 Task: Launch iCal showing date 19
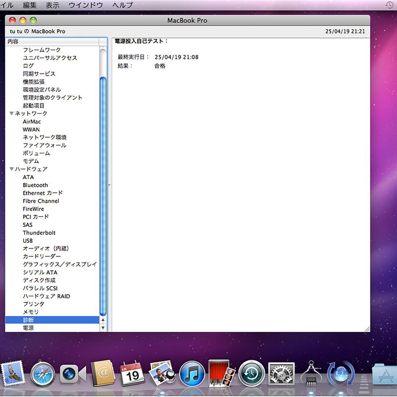pos(132,374)
